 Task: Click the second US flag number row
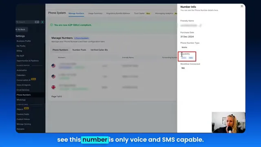click(x=113, y=76)
